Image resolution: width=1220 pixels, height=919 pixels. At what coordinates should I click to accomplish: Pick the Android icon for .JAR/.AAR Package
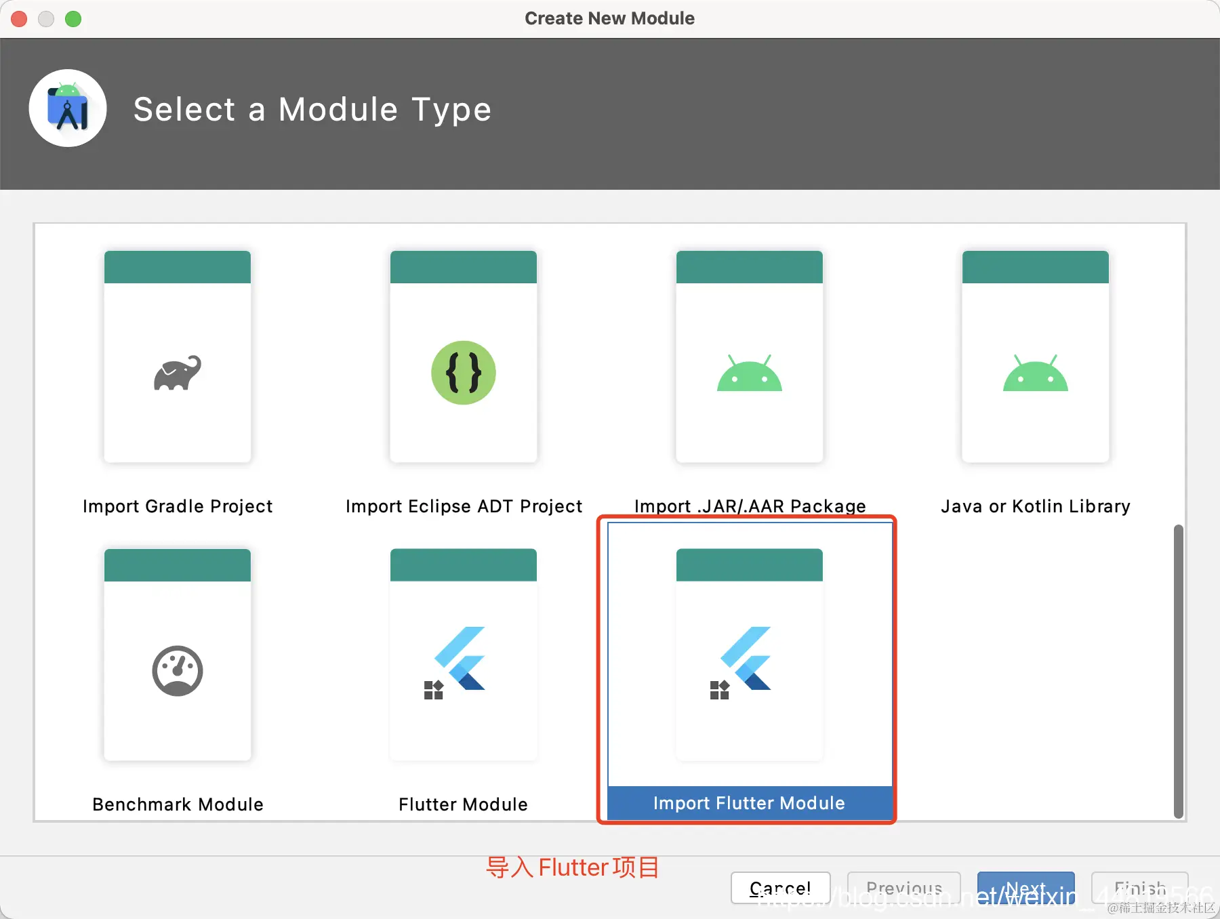(750, 373)
